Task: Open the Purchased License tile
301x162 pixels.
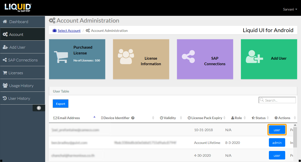Action: tap(77, 59)
